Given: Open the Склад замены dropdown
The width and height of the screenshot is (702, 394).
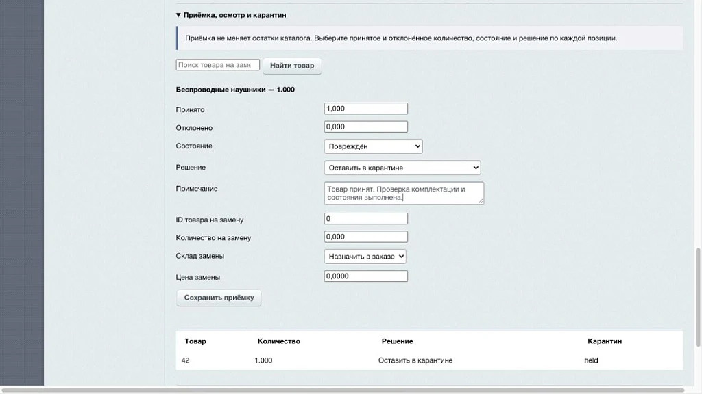Looking at the screenshot, I should pos(365,257).
